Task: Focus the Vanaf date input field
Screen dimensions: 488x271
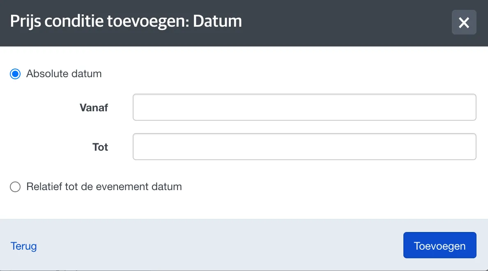Action: pyautogui.click(x=304, y=107)
